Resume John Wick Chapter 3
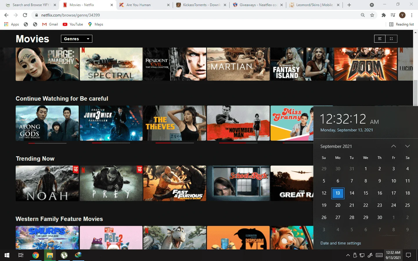Screen dimensions: 418x261 (111, 123)
